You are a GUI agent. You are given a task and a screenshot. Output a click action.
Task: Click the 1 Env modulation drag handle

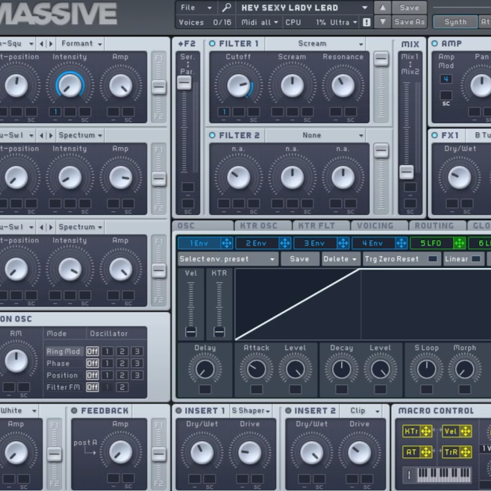click(227, 243)
